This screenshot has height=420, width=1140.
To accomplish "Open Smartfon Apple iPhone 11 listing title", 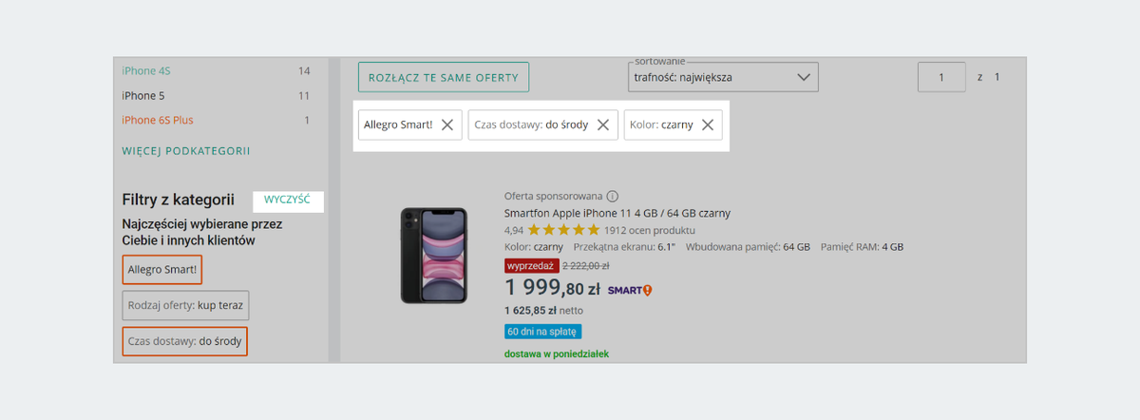I will click(617, 213).
